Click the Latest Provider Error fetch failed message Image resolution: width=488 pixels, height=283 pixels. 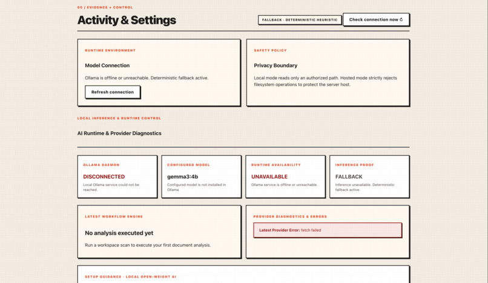(328, 230)
